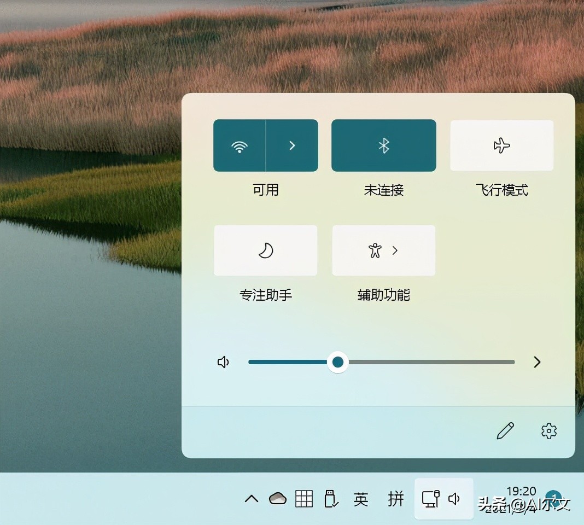Click the network and volume tray icons
Screen dimensions: 584x525
[x=443, y=498]
